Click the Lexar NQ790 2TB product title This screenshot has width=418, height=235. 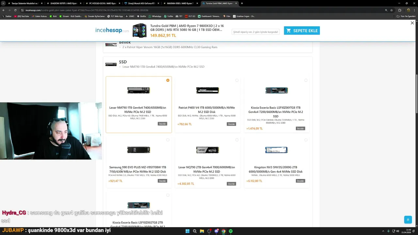[x=207, y=169]
